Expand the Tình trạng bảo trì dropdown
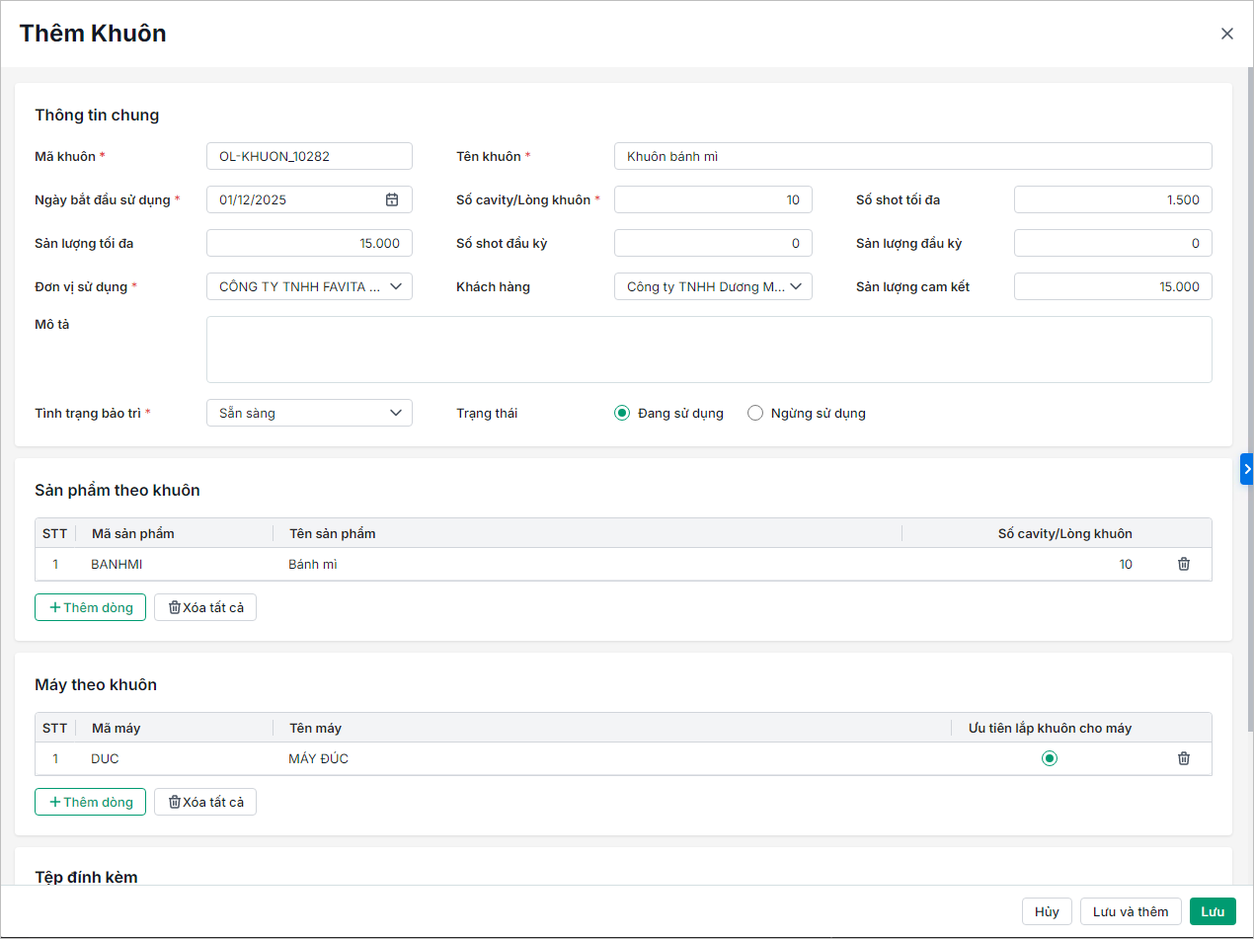The image size is (1254, 939). 309,413
